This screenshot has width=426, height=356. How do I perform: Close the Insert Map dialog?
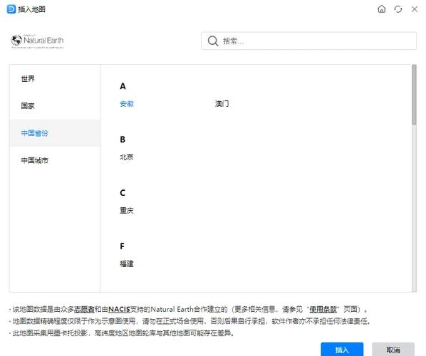[x=415, y=9]
